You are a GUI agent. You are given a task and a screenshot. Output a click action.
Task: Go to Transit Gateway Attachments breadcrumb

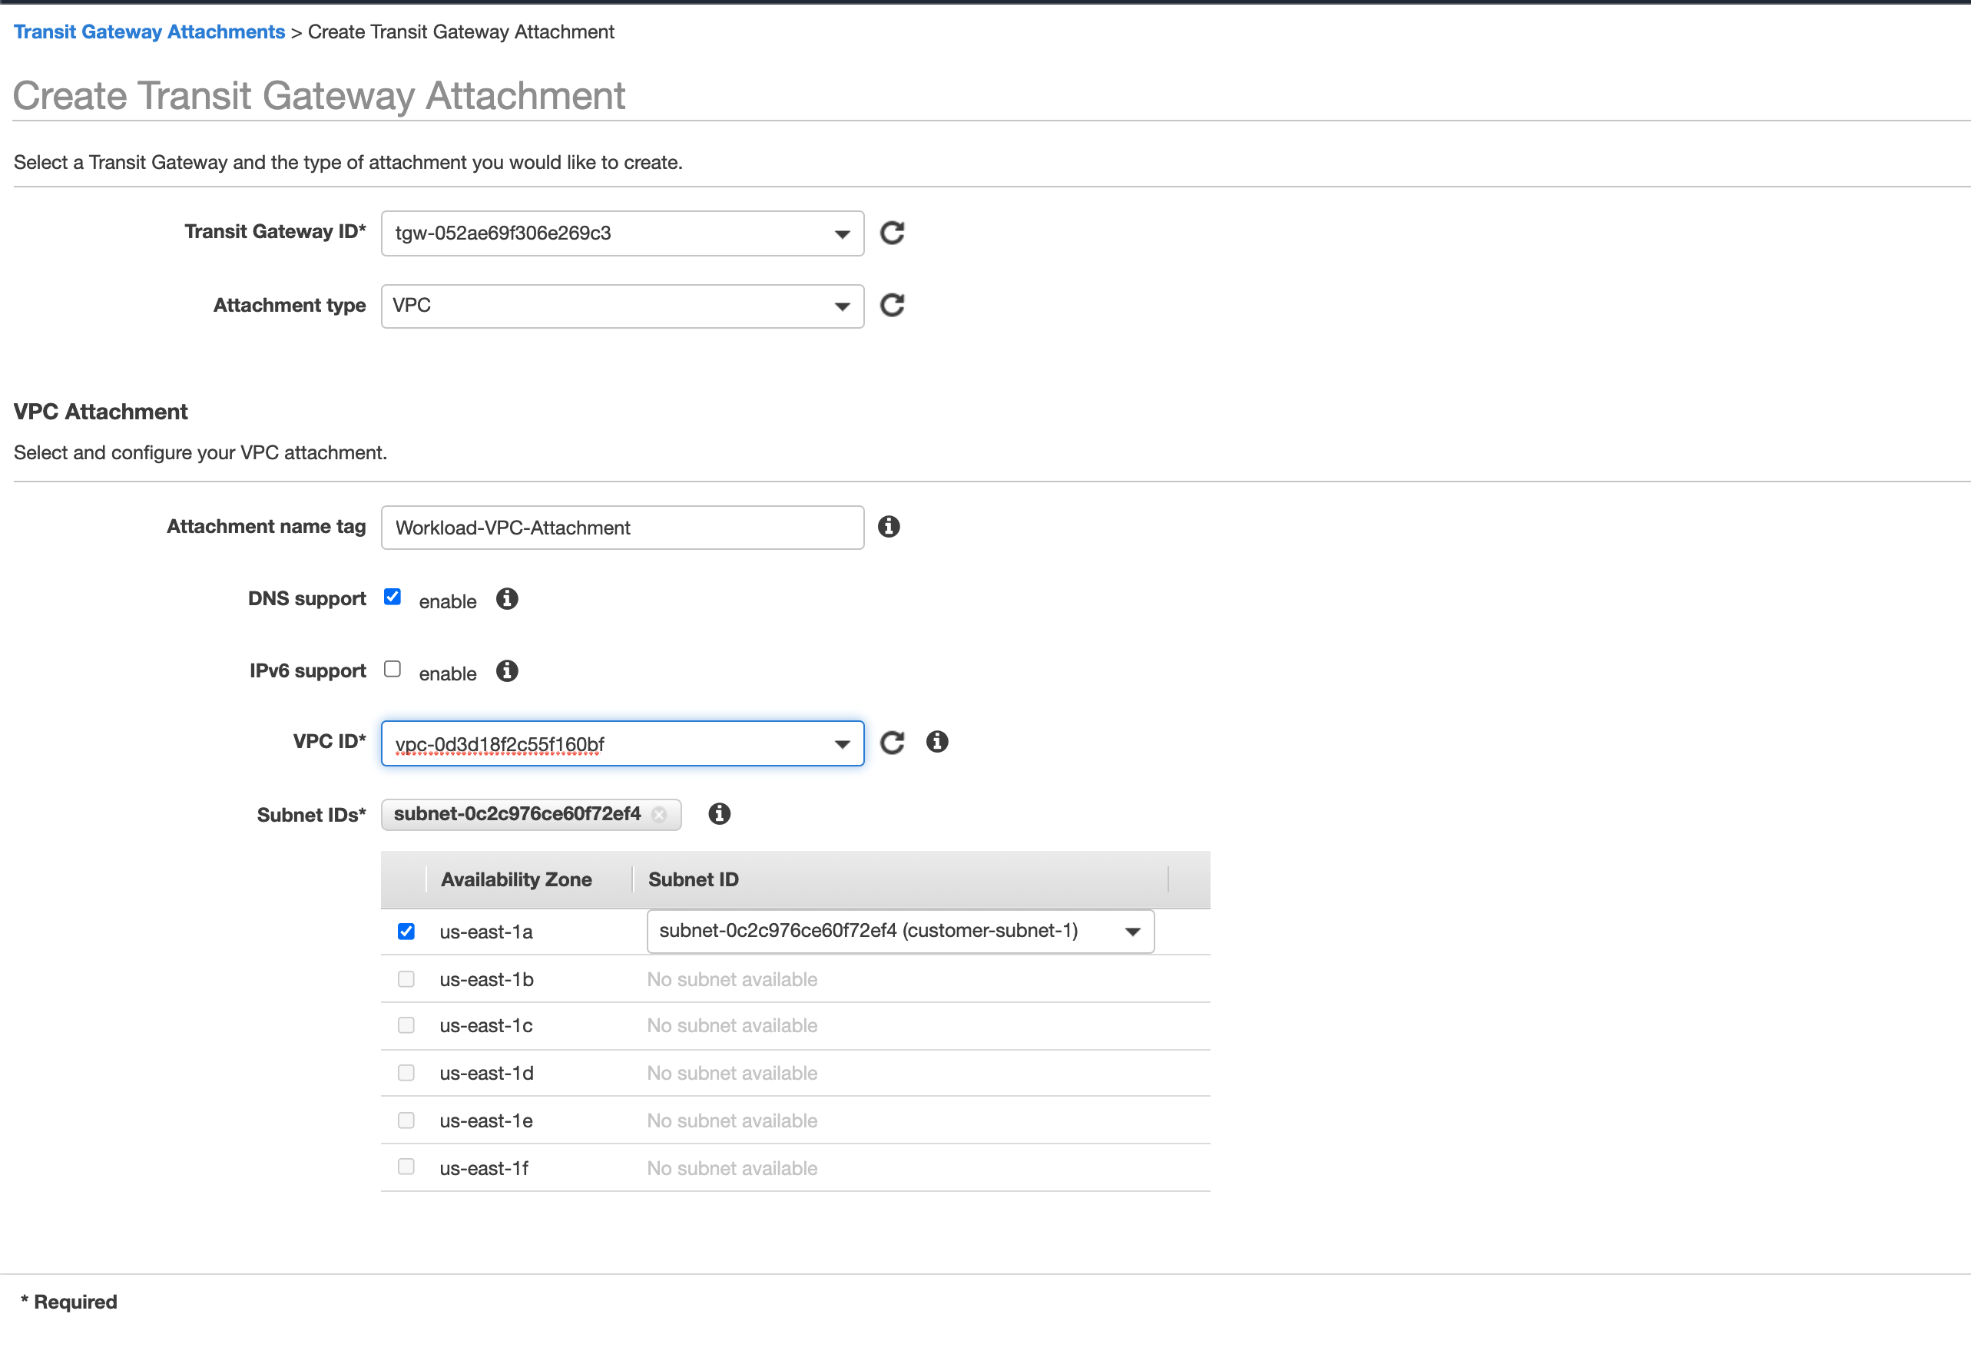pyautogui.click(x=149, y=31)
